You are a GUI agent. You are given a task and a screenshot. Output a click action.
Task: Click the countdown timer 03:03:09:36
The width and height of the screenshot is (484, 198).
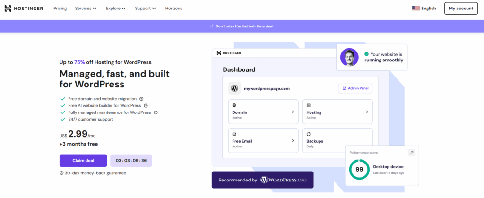(x=131, y=160)
